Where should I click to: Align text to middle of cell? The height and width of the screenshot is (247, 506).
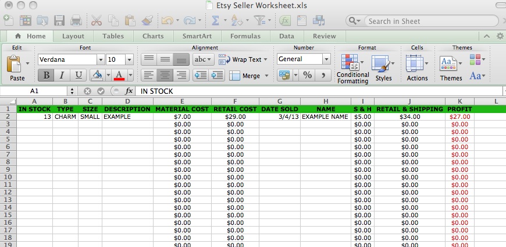click(165, 59)
